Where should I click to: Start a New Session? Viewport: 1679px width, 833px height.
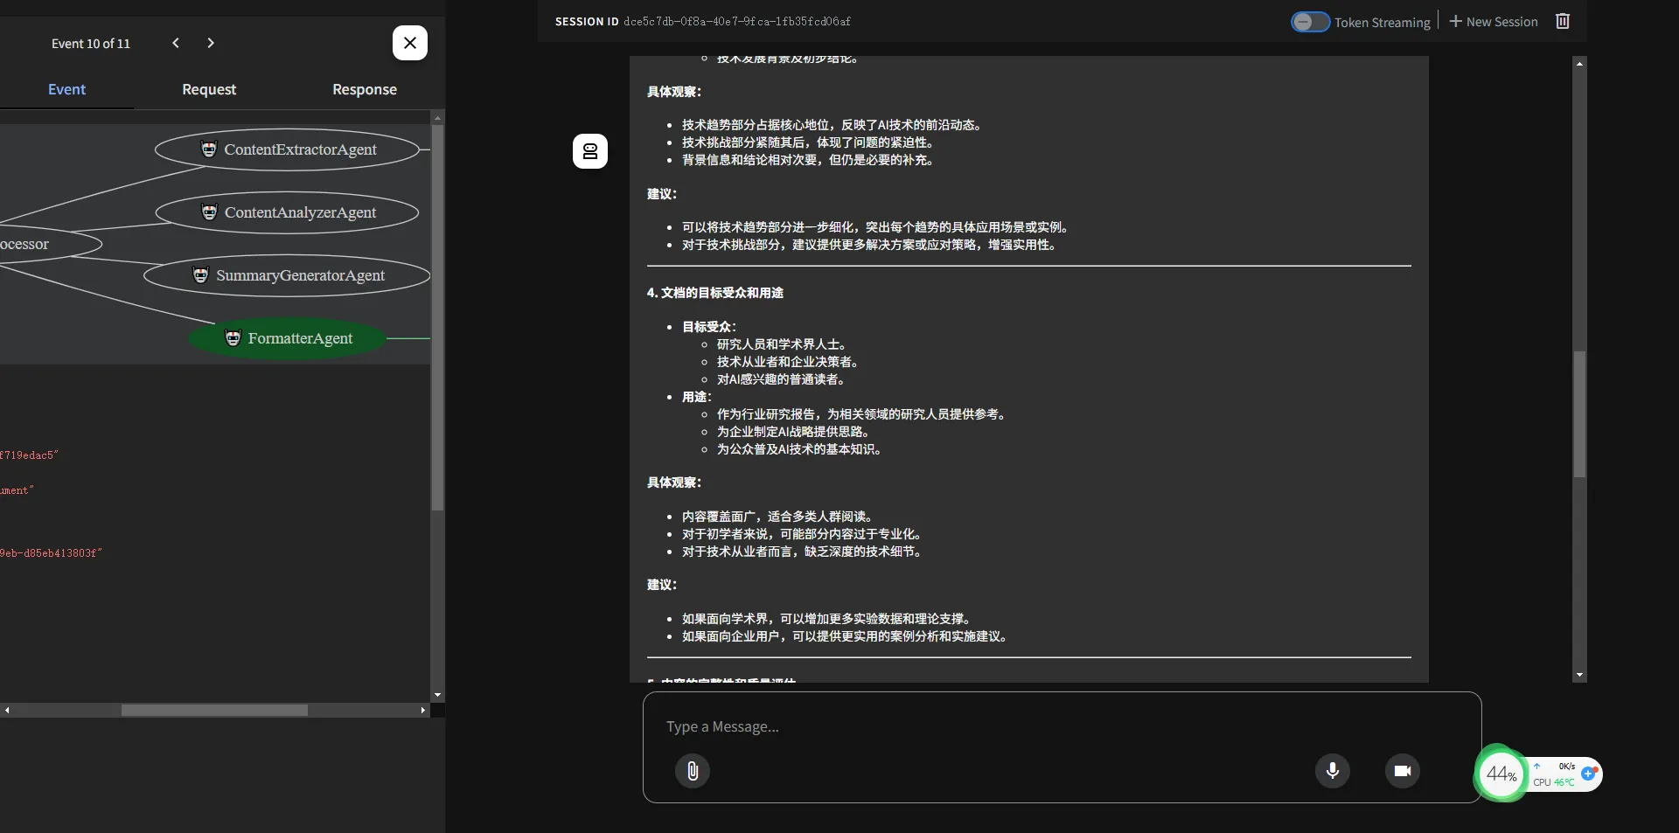coord(1493,22)
